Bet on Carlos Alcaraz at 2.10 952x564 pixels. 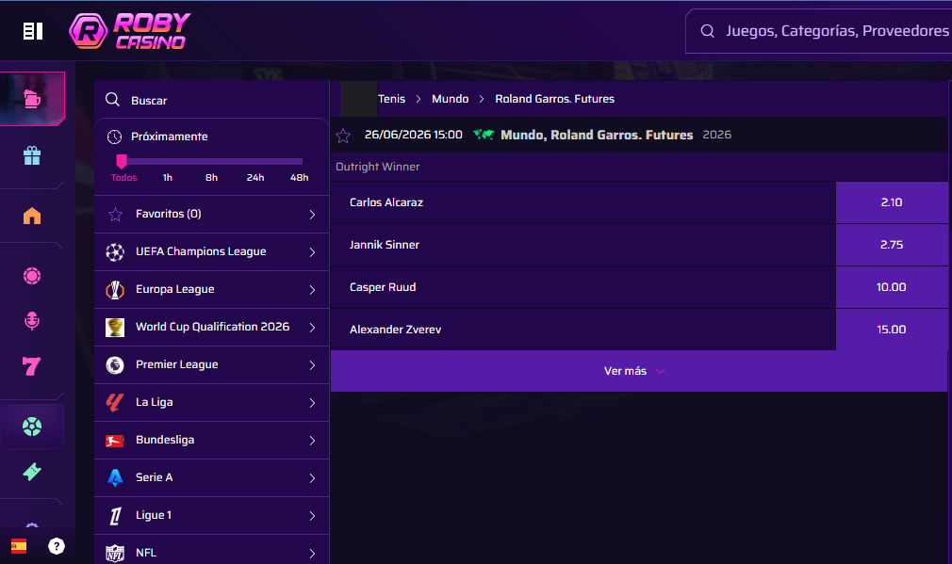pyautogui.click(x=892, y=202)
